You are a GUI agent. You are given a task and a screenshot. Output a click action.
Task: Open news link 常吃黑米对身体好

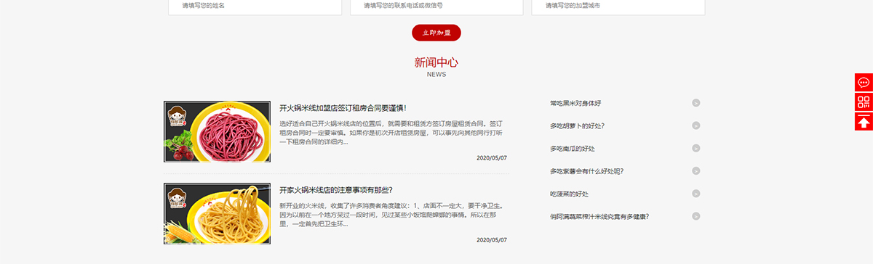point(575,103)
